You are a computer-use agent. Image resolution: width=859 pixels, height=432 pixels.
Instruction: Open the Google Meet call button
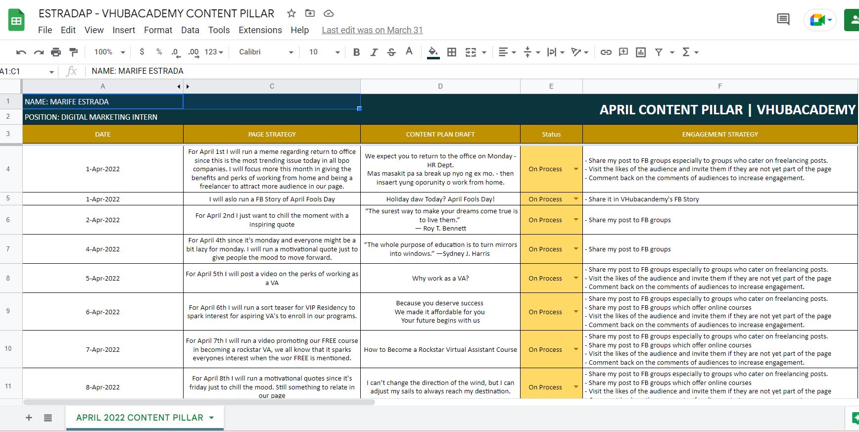click(x=820, y=20)
